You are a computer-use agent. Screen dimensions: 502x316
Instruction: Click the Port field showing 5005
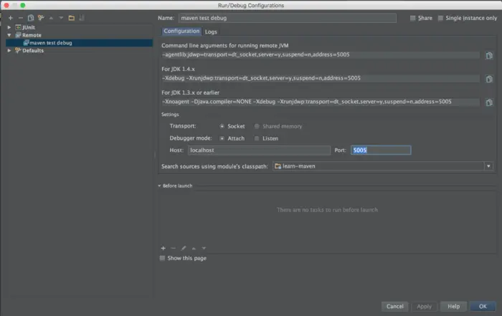381,150
